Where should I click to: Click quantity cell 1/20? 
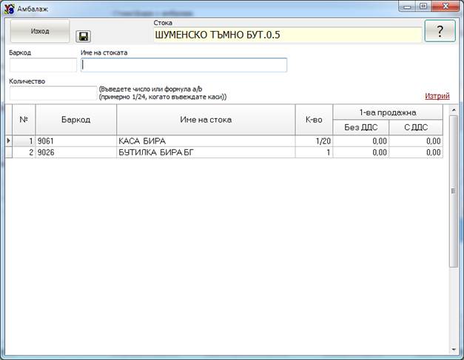[x=314, y=141]
